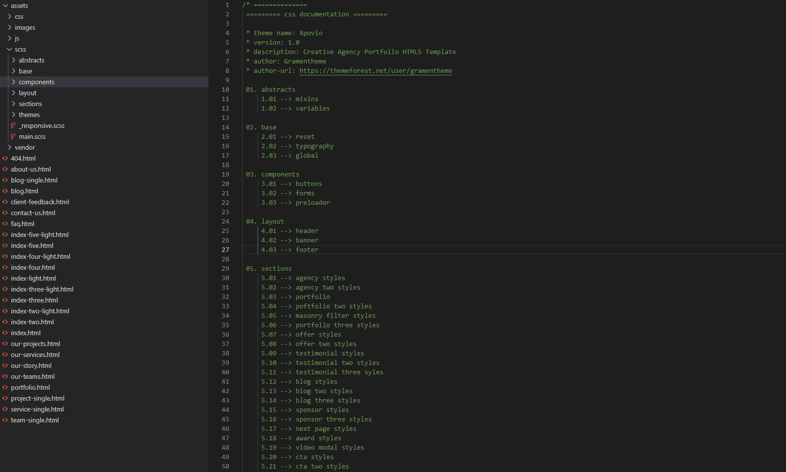Select index-five-light.html in explorer
786x472 pixels.
click(x=40, y=235)
